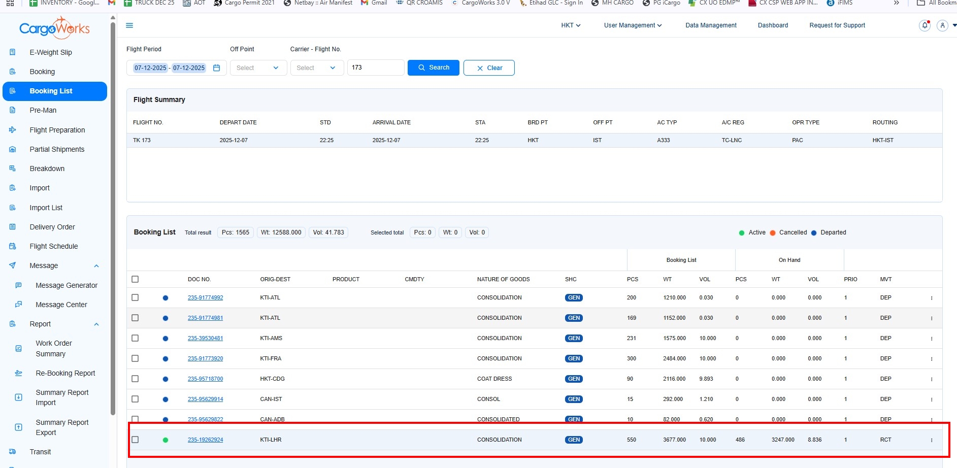Expand the HKT station dropdown

571,25
